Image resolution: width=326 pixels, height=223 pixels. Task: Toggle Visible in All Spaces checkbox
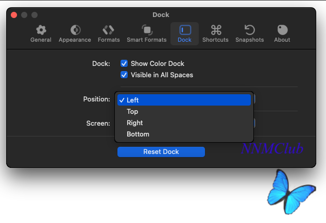(124, 75)
